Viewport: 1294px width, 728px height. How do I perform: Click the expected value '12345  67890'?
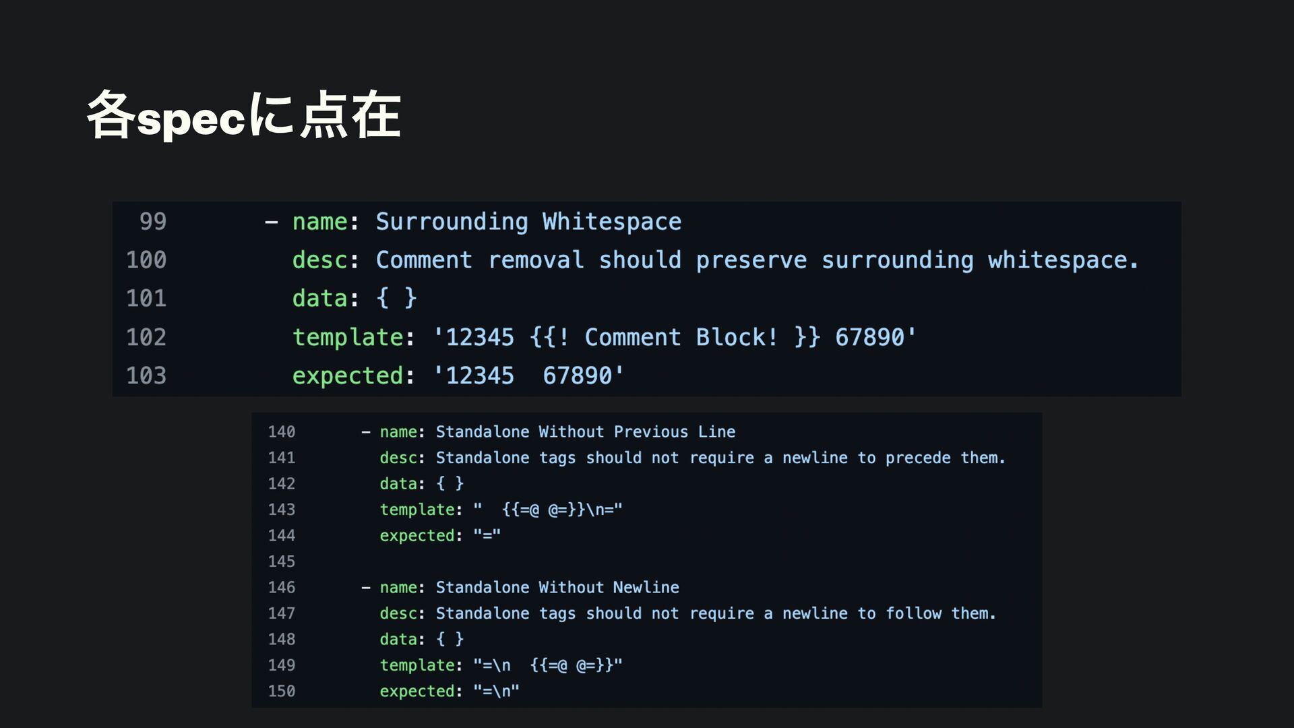point(528,375)
